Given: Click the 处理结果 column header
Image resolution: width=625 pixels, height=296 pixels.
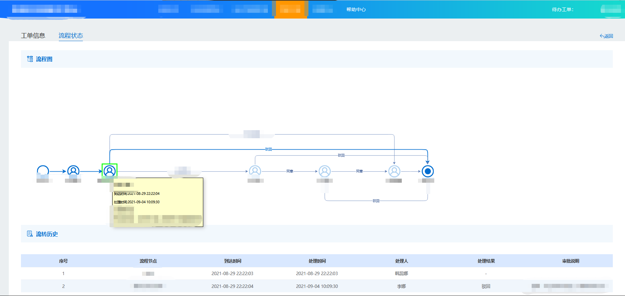Looking at the screenshot, I should pos(486,261).
